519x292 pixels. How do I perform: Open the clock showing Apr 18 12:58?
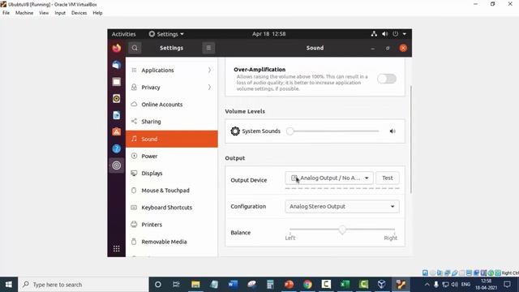268,34
